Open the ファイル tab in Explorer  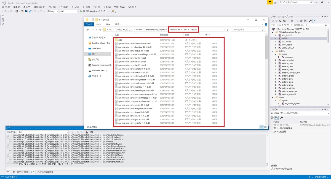(x=89, y=24)
